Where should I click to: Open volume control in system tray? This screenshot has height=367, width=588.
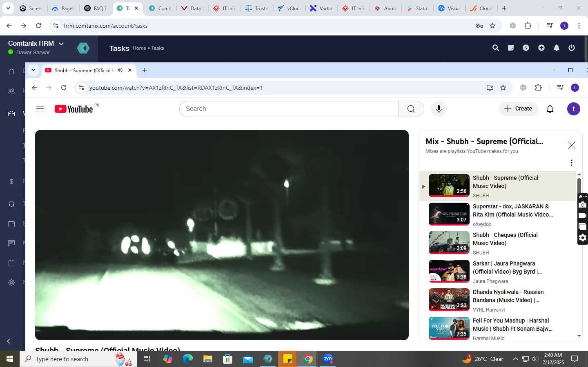535,359
